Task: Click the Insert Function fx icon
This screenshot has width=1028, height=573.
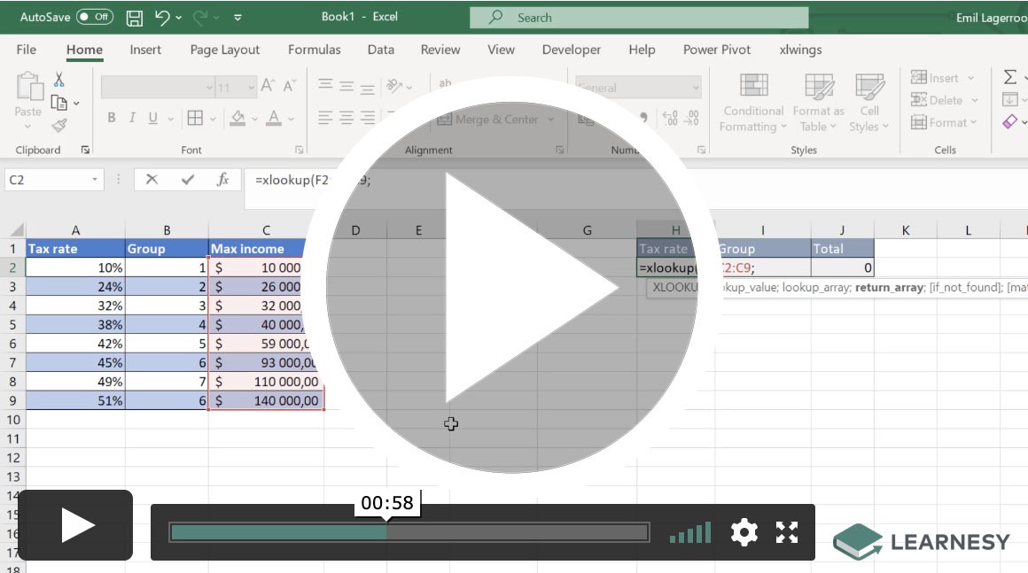Action: pyautogui.click(x=223, y=180)
